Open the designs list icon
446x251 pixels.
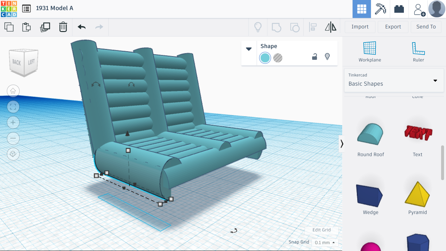[x=26, y=8]
